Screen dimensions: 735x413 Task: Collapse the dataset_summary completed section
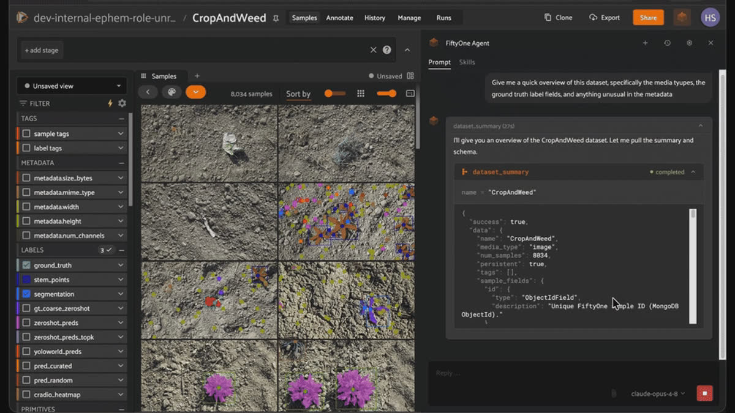click(693, 172)
